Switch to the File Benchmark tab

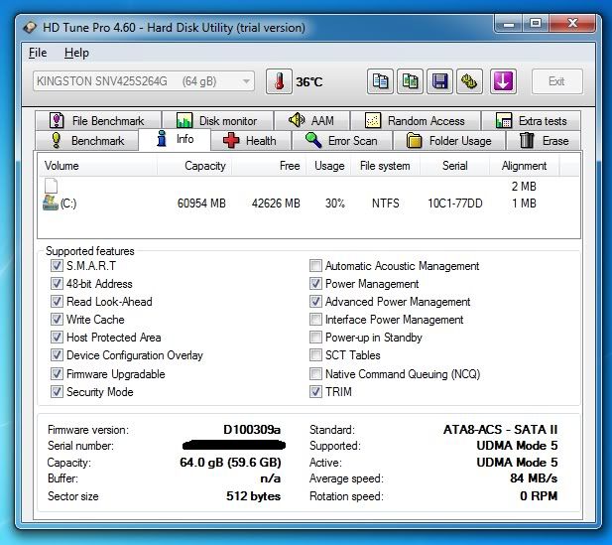(98, 121)
